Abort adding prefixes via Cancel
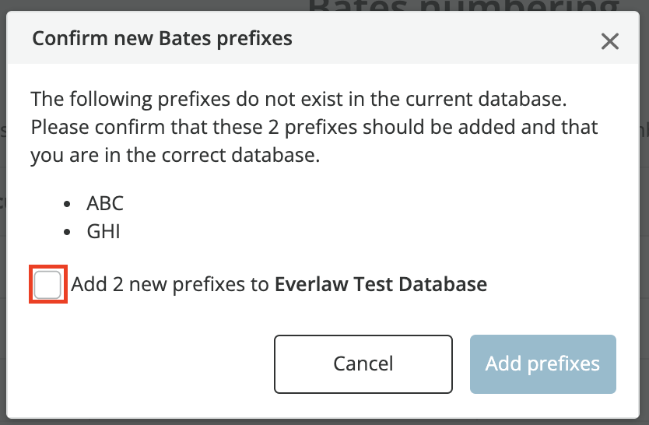649x425 pixels. coord(363,364)
